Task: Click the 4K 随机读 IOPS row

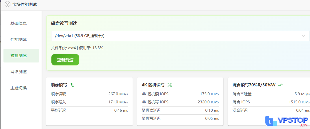Action: click(x=180, y=94)
